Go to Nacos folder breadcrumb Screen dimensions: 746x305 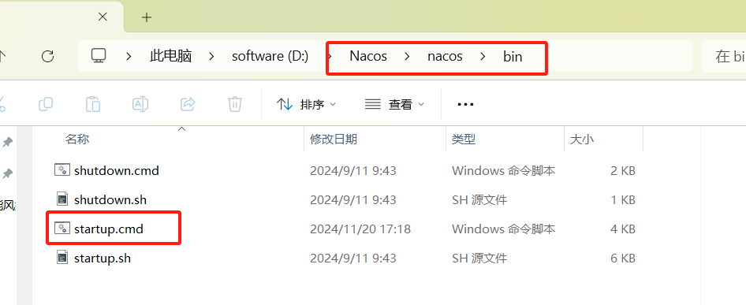coord(368,56)
